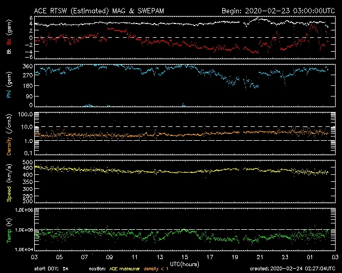The image size is (342, 273).
Task: Click the Temp (K) axis label
Action: click(x=9, y=230)
